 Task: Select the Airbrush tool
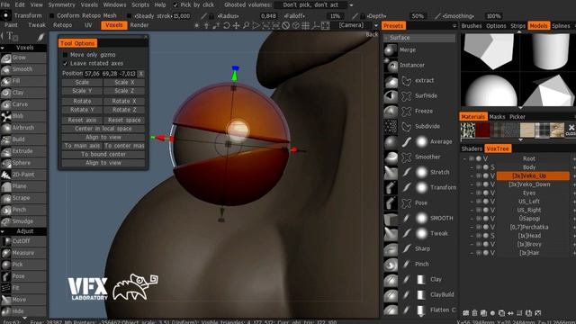(23, 128)
